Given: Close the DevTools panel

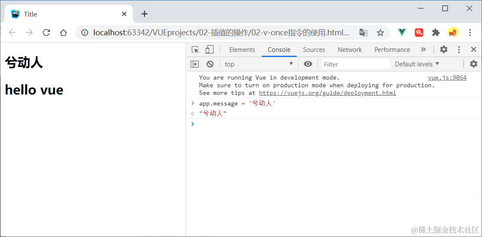Looking at the screenshot, I should 474,50.
